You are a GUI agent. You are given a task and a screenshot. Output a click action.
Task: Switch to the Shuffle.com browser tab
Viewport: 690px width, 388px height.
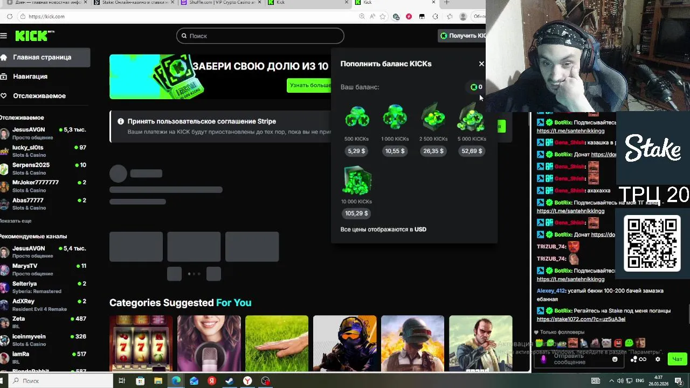pos(222,3)
